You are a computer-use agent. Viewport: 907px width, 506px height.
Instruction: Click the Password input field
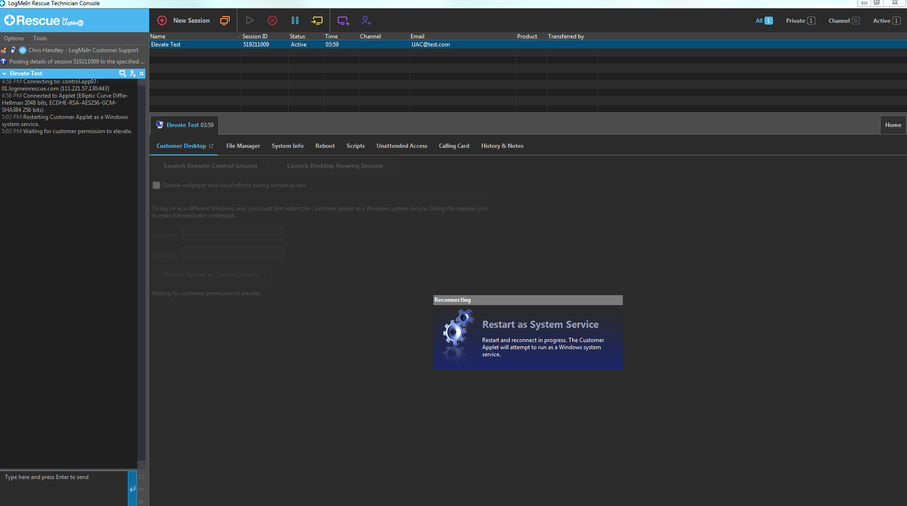(233, 253)
